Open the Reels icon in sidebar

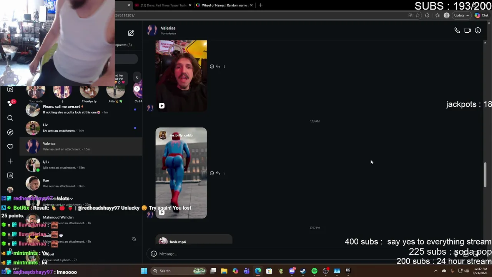tap(10, 89)
